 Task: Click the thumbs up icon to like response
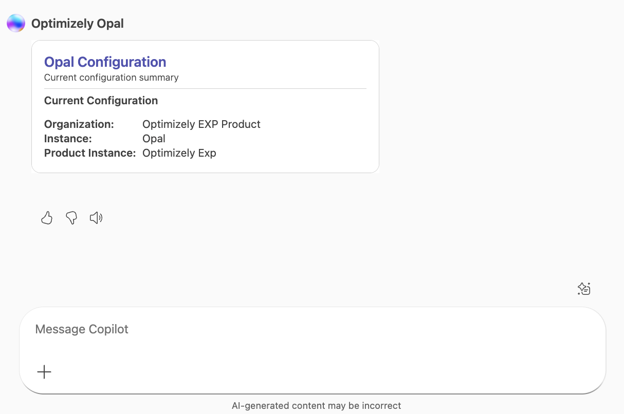(46, 218)
